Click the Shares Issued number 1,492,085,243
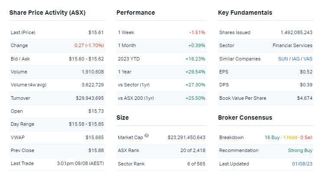 click(296, 32)
